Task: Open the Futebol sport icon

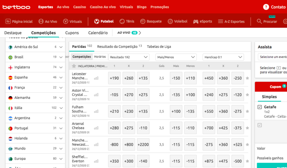Action: (x=97, y=21)
